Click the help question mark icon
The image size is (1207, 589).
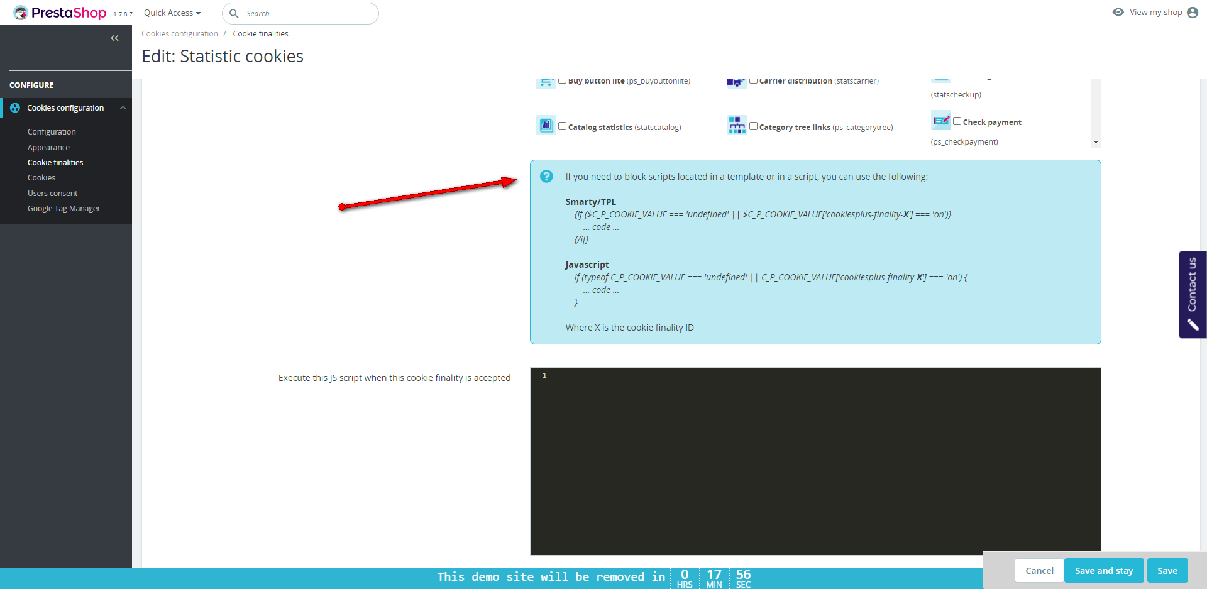click(546, 177)
